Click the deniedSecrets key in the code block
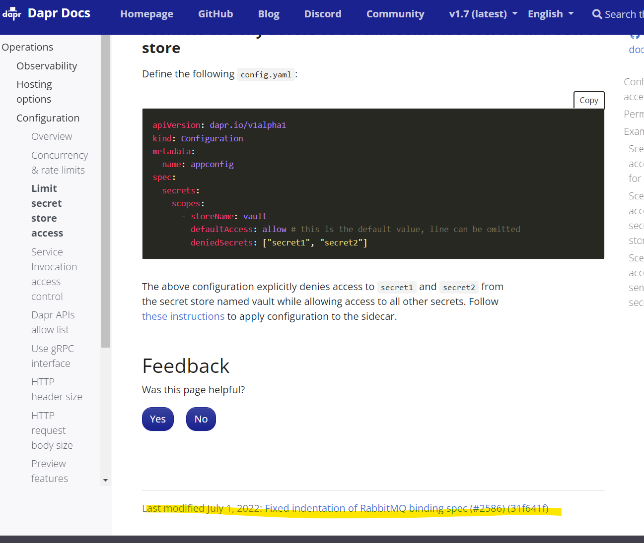 [221, 242]
